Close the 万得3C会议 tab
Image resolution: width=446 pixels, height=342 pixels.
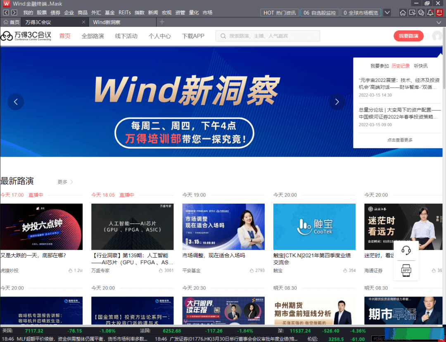83,22
